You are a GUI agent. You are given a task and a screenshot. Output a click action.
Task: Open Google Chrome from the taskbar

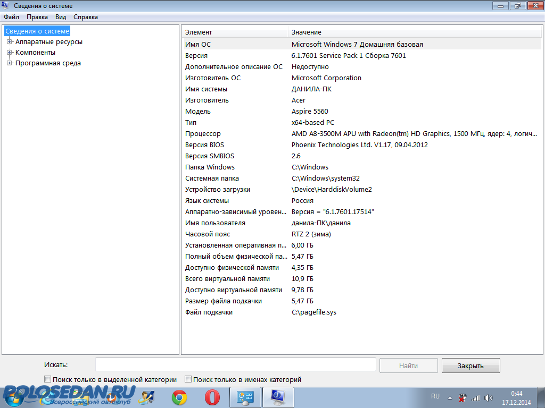(x=179, y=397)
